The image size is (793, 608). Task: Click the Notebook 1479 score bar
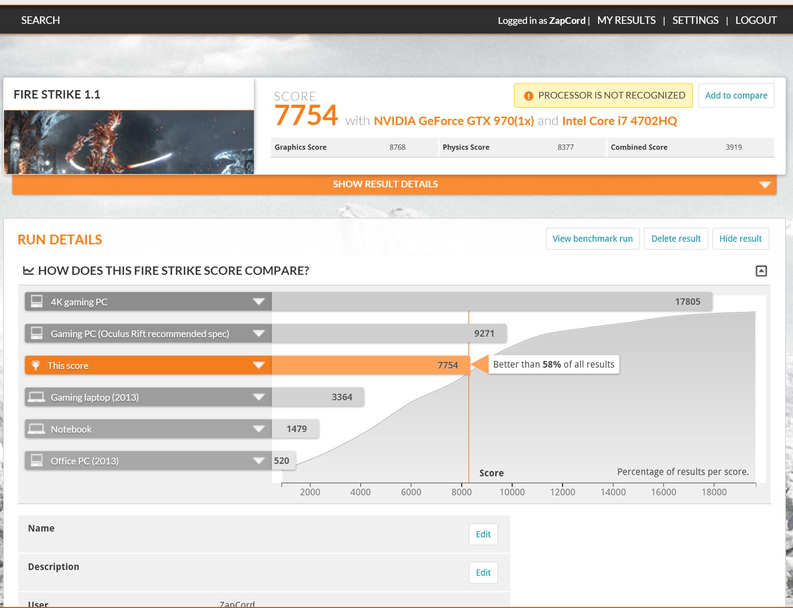click(295, 429)
